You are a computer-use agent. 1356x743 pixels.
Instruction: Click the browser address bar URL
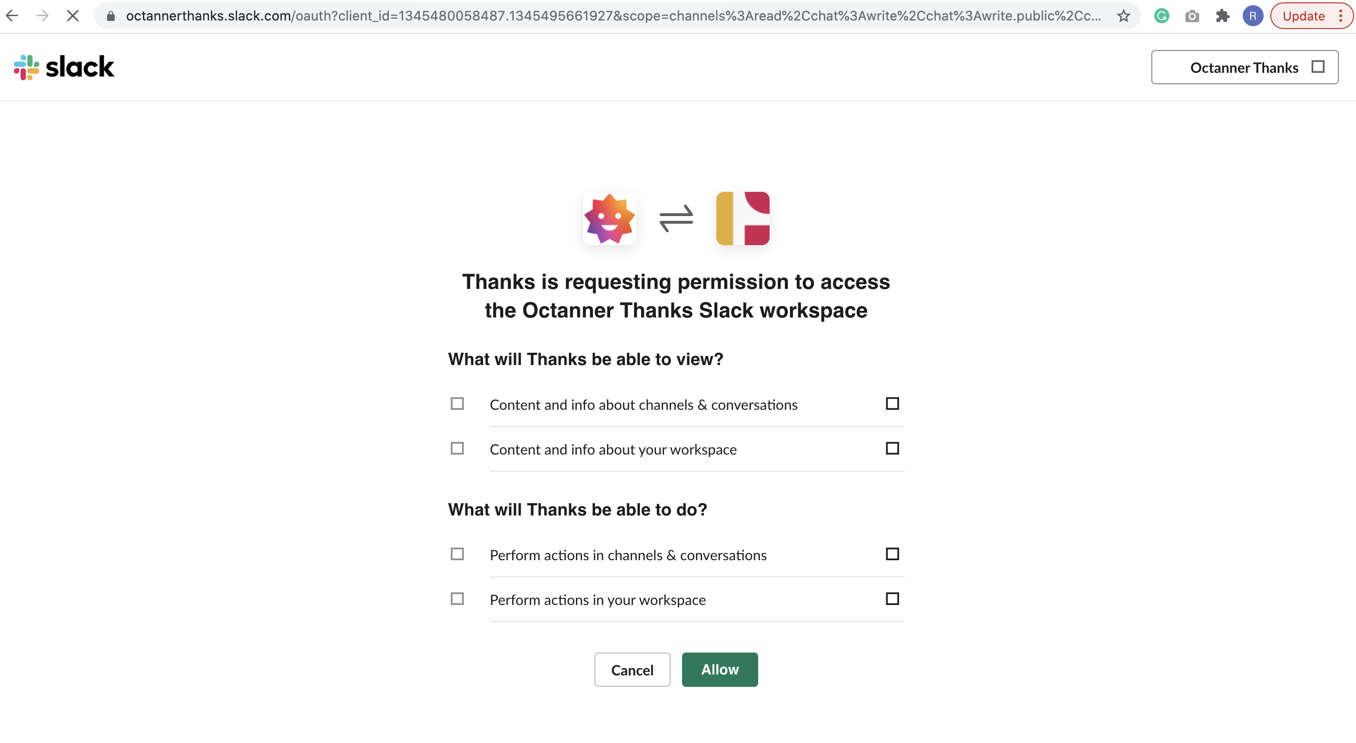pyautogui.click(x=613, y=16)
